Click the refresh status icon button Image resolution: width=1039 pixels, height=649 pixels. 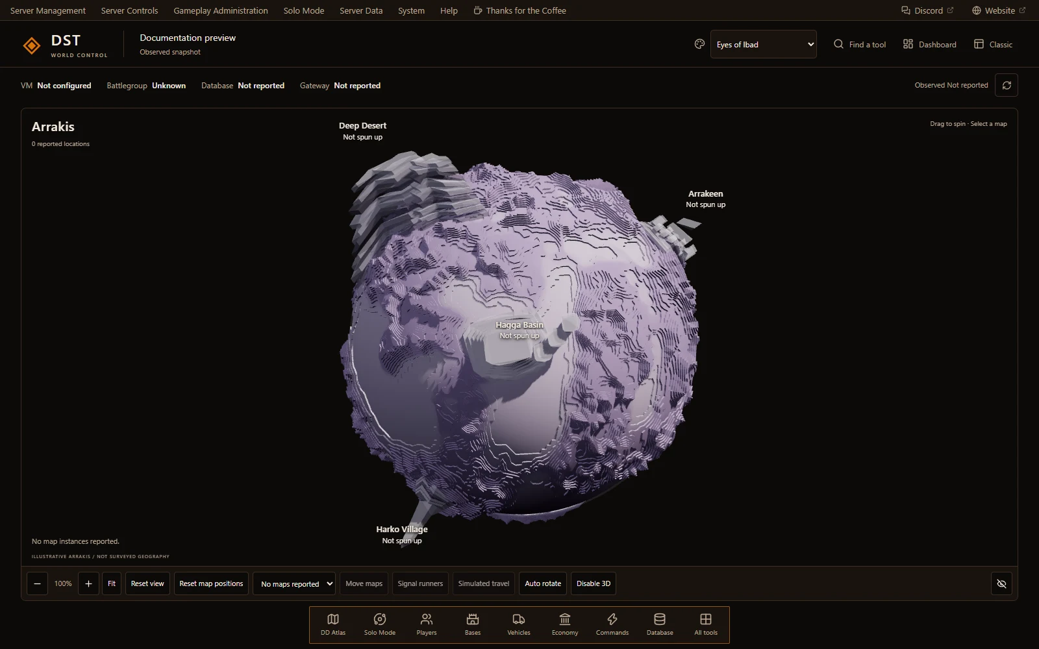pyautogui.click(x=1007, y=85)
